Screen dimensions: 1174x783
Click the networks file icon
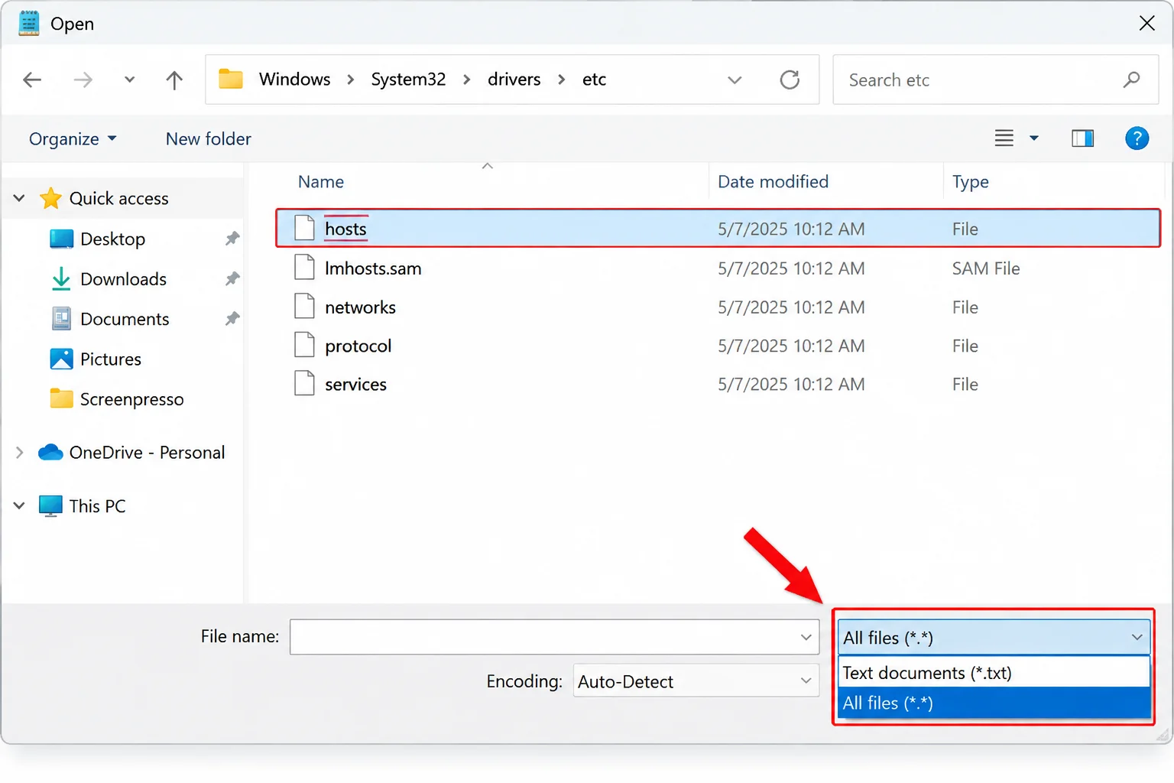[x=304, y=306]
